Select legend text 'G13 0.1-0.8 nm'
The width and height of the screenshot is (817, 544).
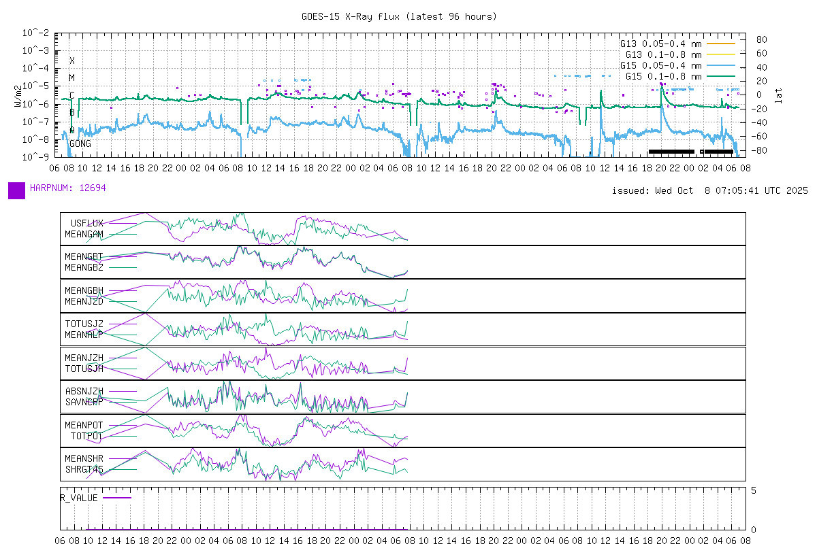(664, 54)
